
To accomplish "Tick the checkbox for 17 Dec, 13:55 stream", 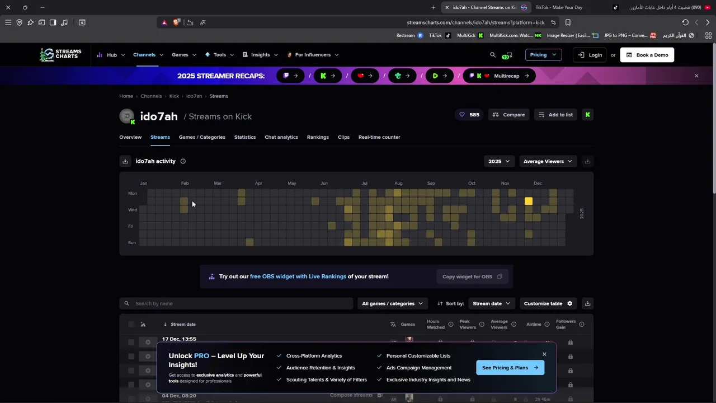I will click(x=131, y=342).
